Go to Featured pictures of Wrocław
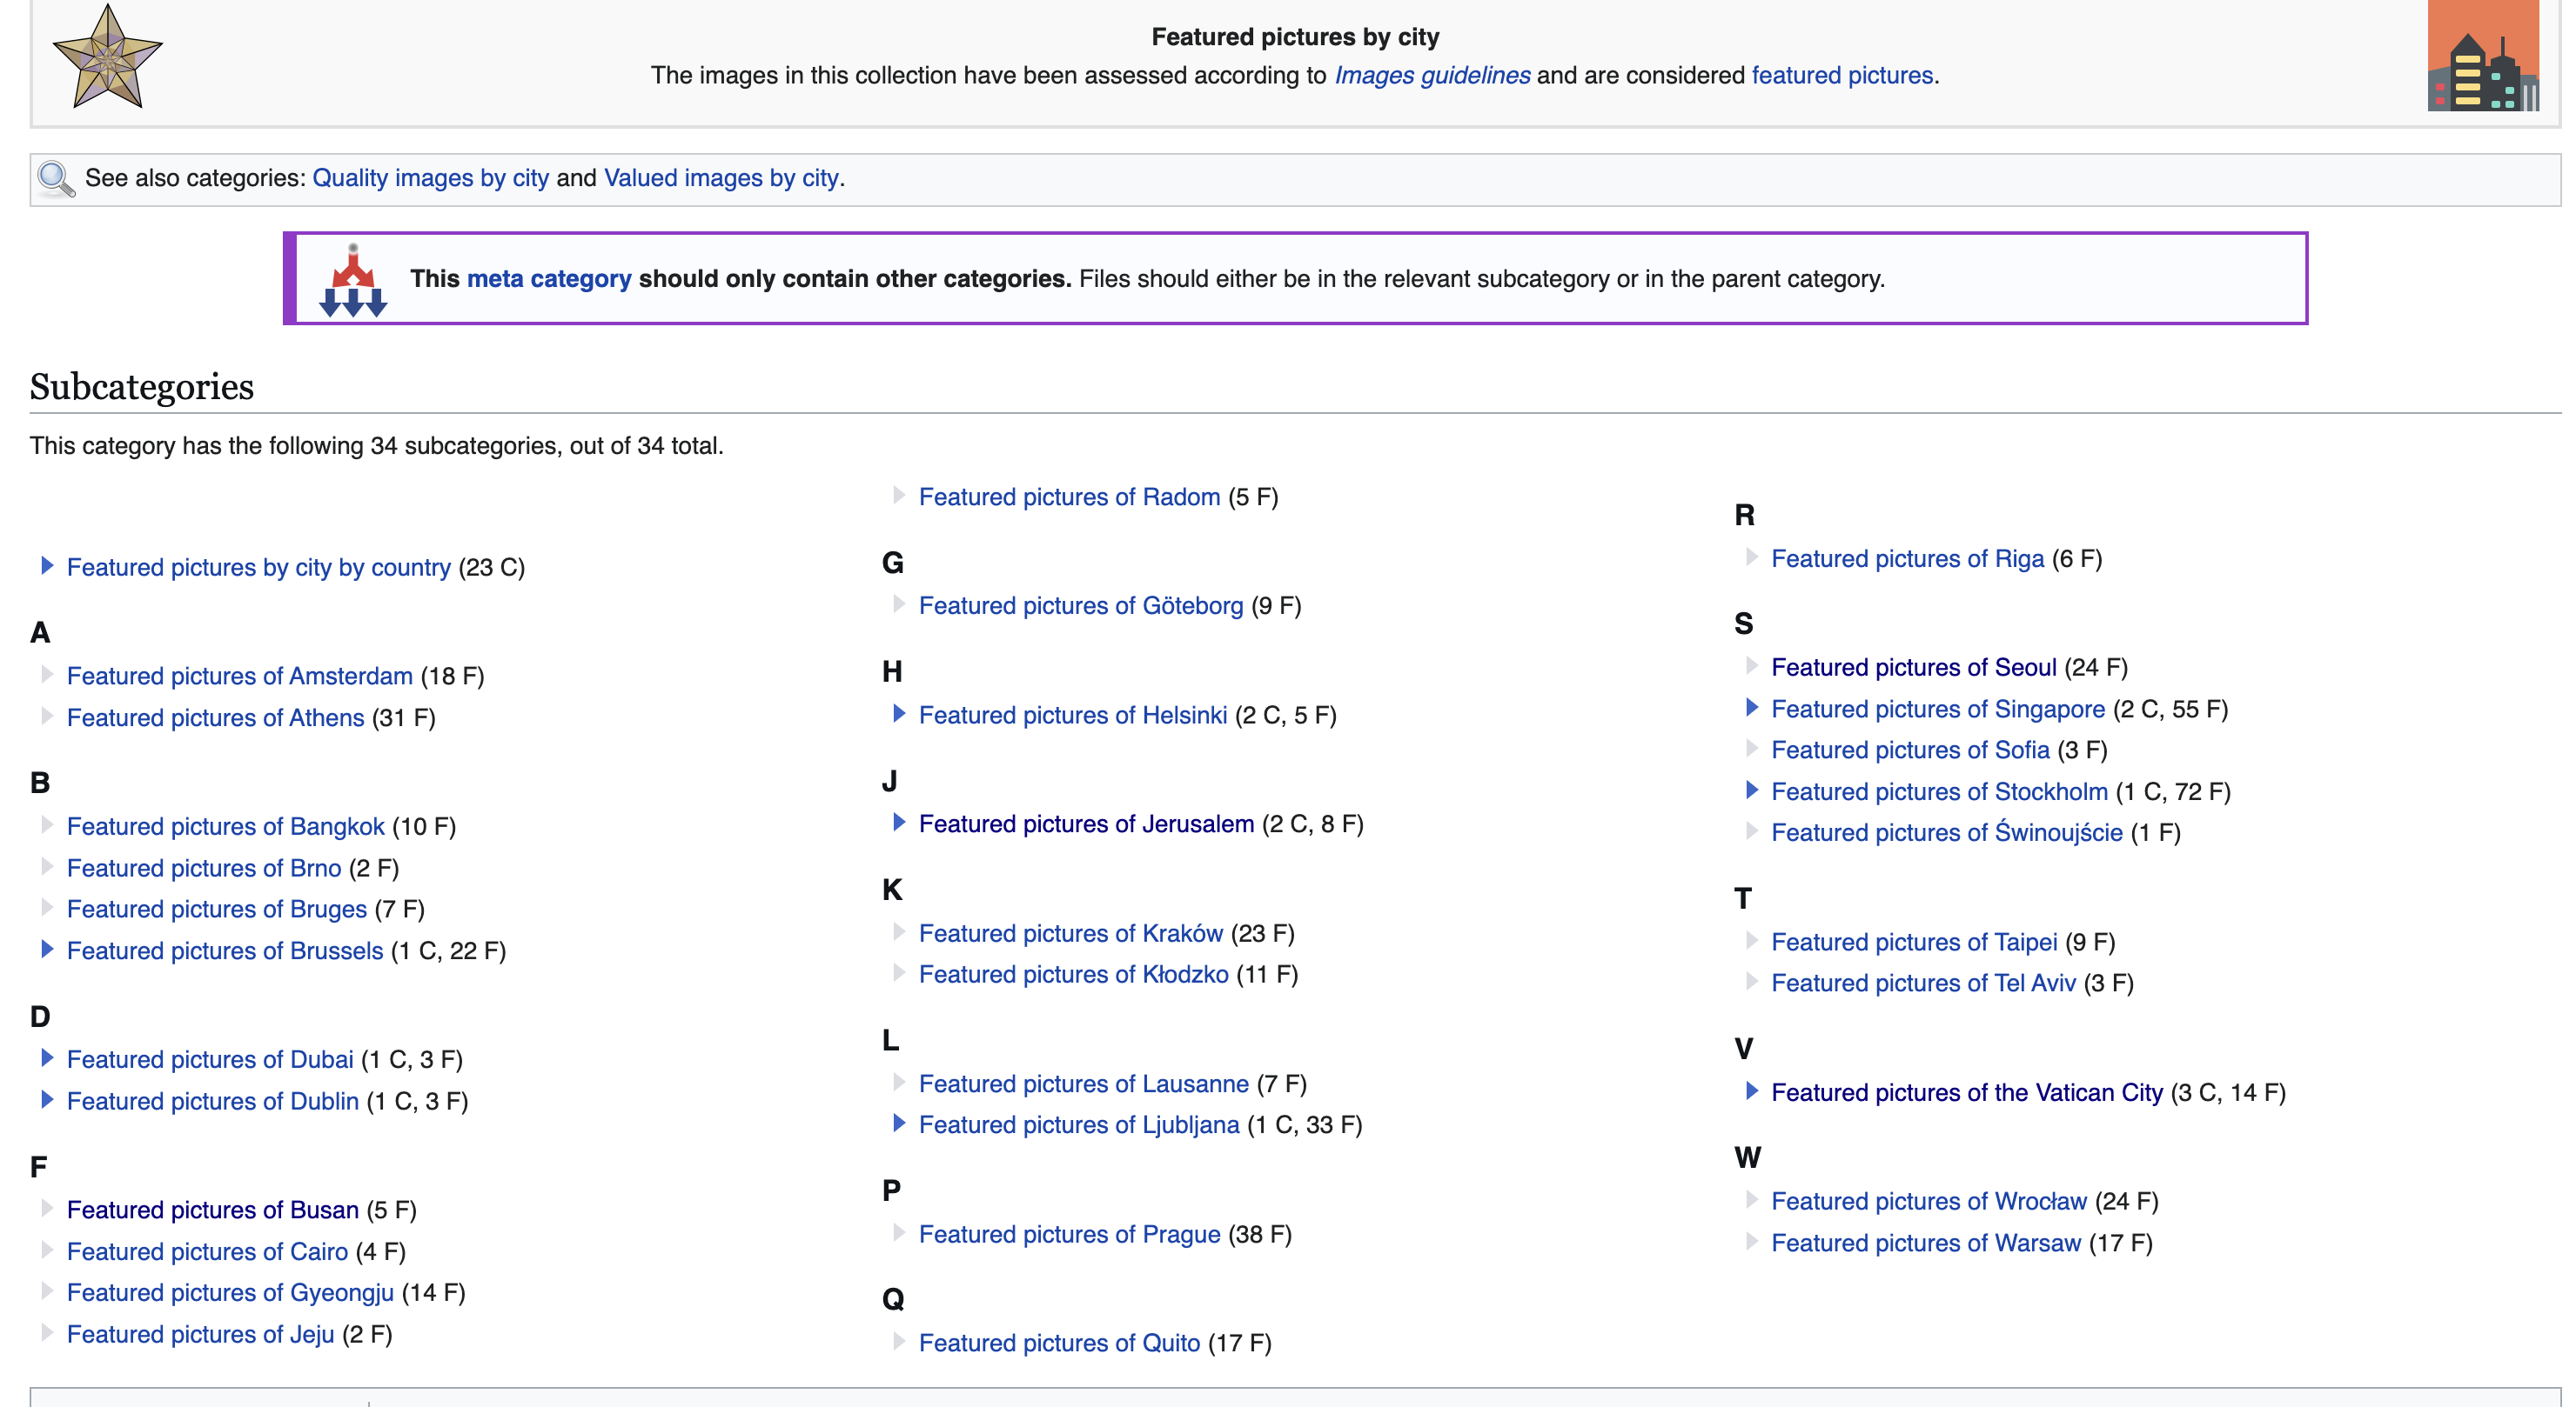Screen dimensions: 2576x1407 coord(1928,1201)
